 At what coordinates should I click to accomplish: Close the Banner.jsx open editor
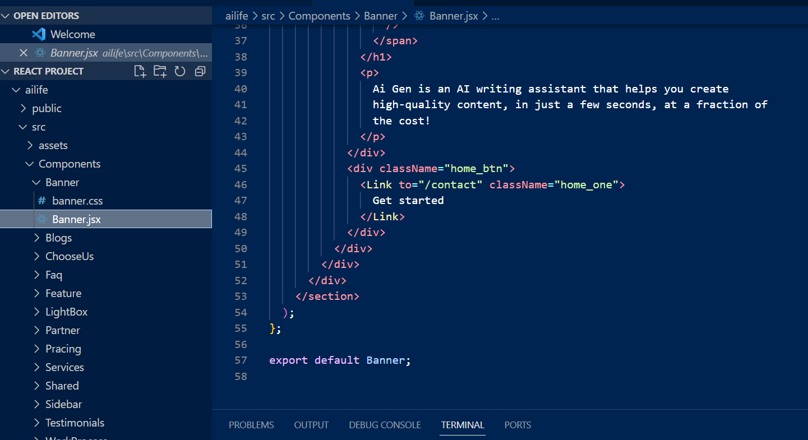coord(23,53)
